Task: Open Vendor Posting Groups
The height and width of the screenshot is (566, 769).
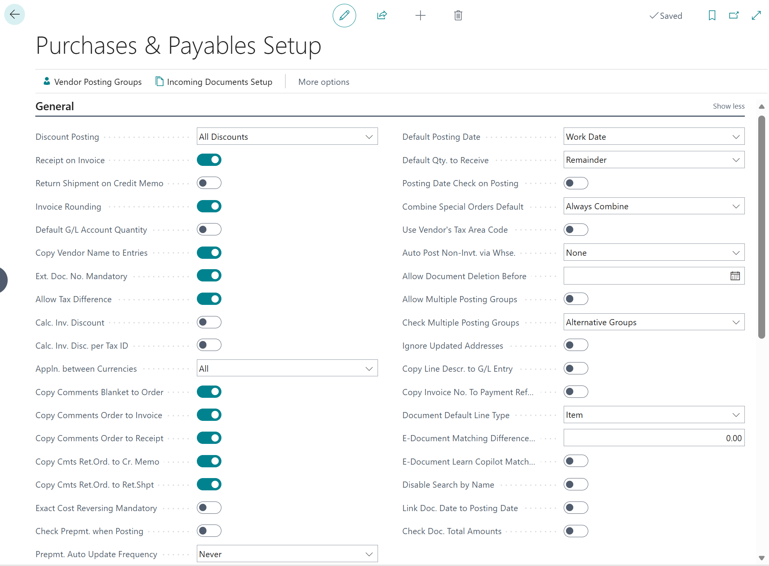Action: 92,82
